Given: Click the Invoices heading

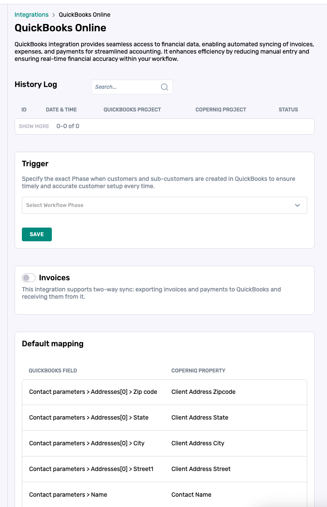Looking at the screenshot, I should click(54, 278).
